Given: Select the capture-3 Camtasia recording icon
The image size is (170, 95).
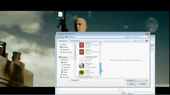Looking at the screenshot, I should tap(82, 52).
